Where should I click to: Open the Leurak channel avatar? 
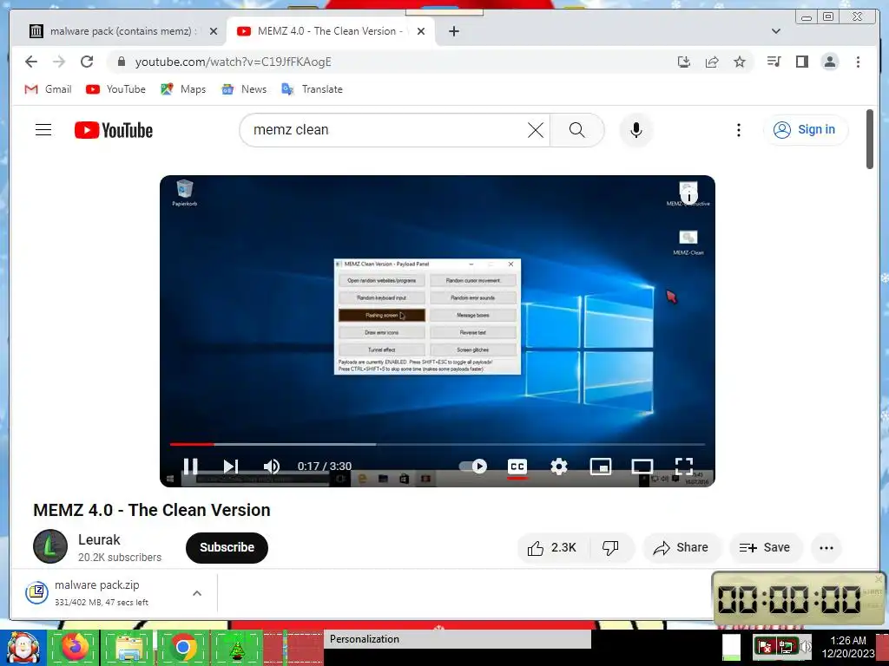[x=49, y=546]
